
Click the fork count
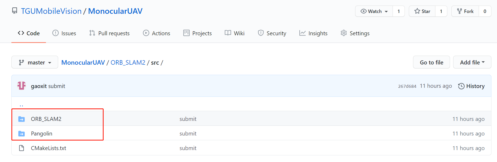[x=485, y=11]
